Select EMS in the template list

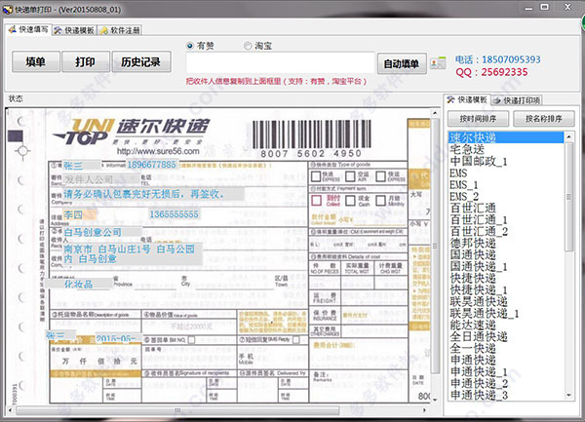pos(506,173)
